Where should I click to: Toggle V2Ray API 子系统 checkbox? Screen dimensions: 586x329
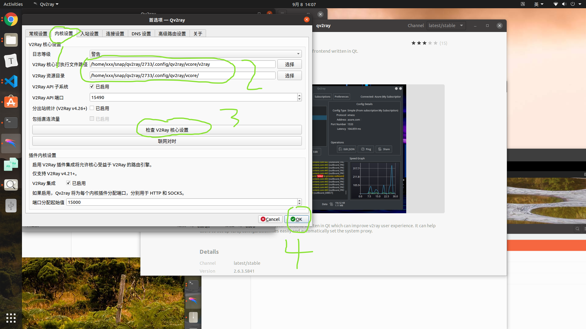[x=92, y=87]
